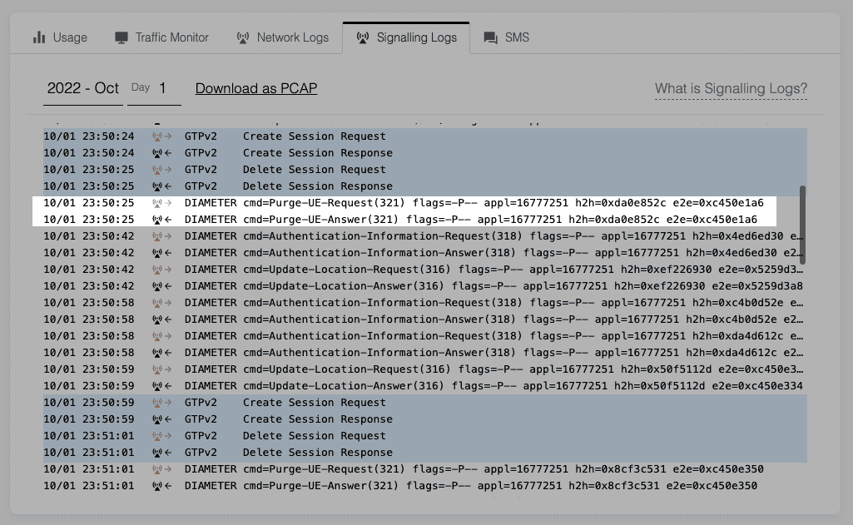Screen dimensions: 853x525
Task: Click the Signalling Logs antenna icon
Action: (363, 37)
